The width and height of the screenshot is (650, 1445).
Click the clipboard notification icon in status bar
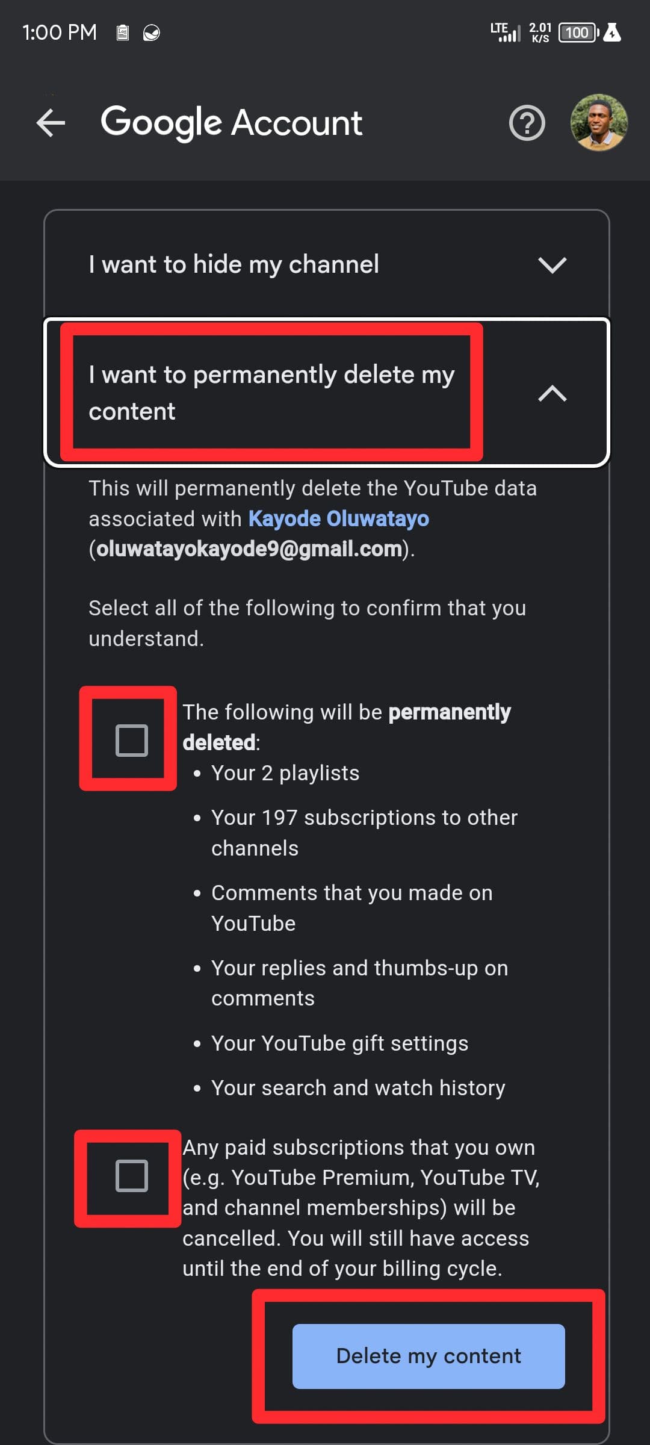coord(123,33)
